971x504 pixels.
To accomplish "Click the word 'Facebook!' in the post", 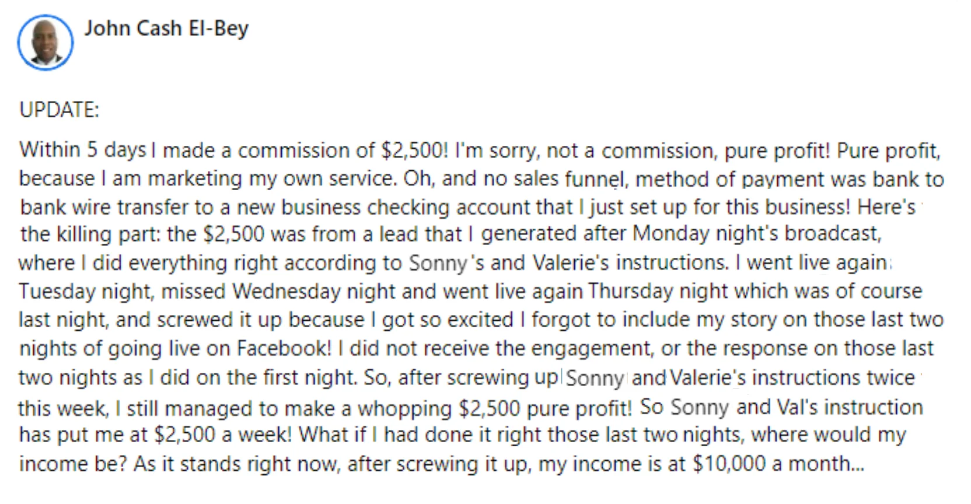I will coord(284,348).
